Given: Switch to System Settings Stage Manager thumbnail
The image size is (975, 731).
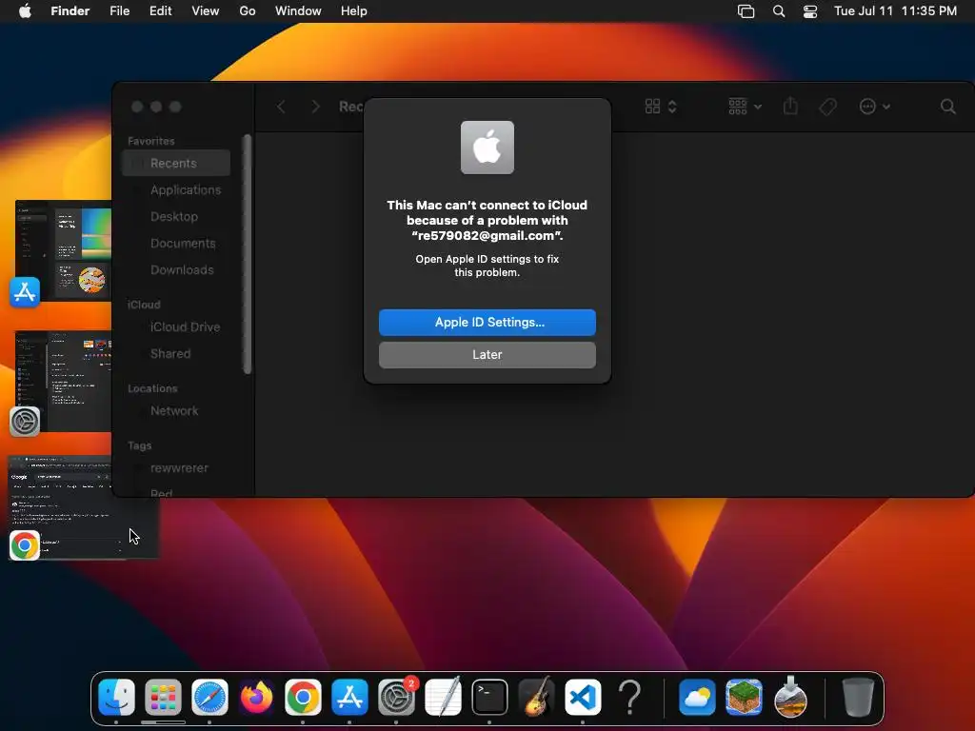Looking at the screenshot, I should tap(63, 381).
